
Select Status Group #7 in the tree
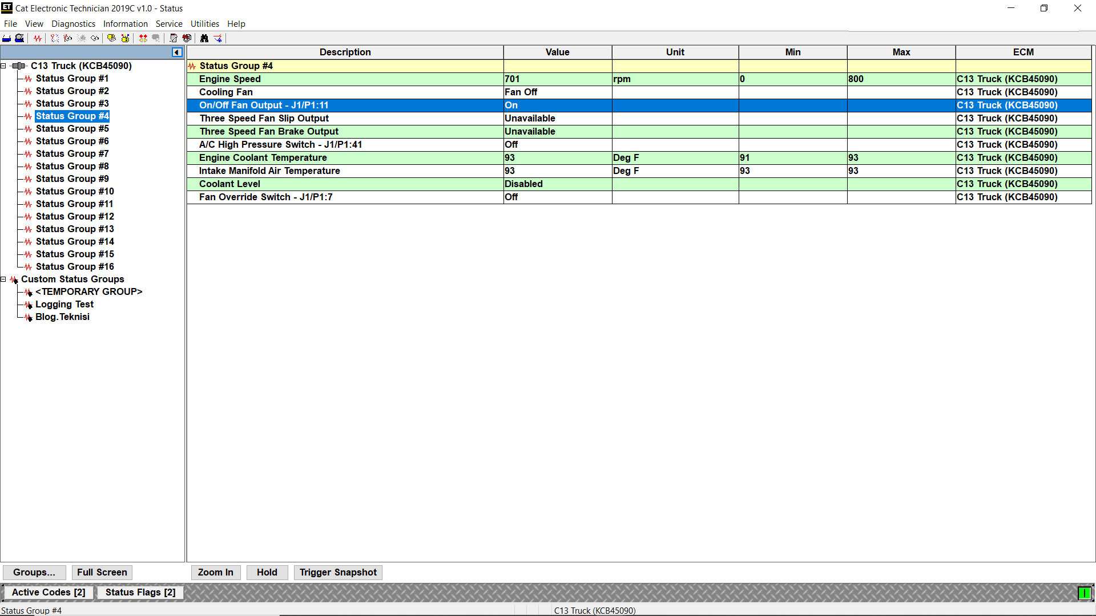pyautogui.click(x=72, y=154)
